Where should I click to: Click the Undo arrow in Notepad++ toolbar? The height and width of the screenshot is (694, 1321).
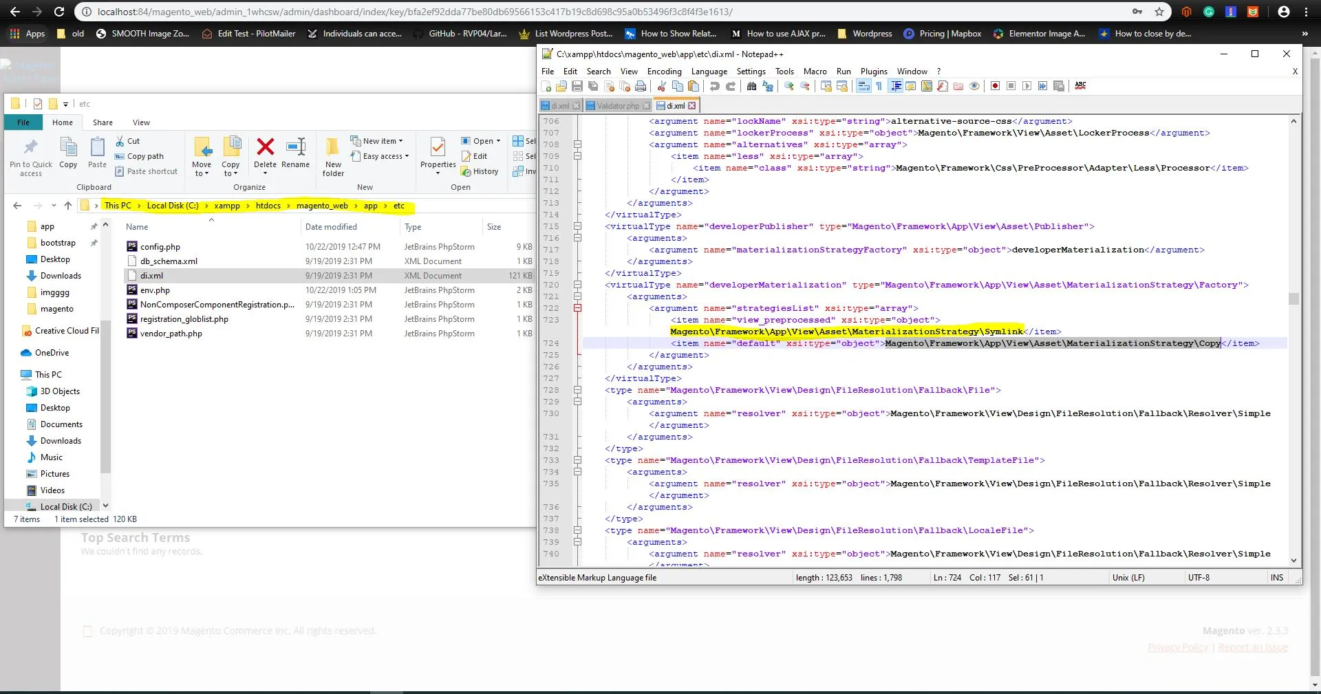coord(715,86)
